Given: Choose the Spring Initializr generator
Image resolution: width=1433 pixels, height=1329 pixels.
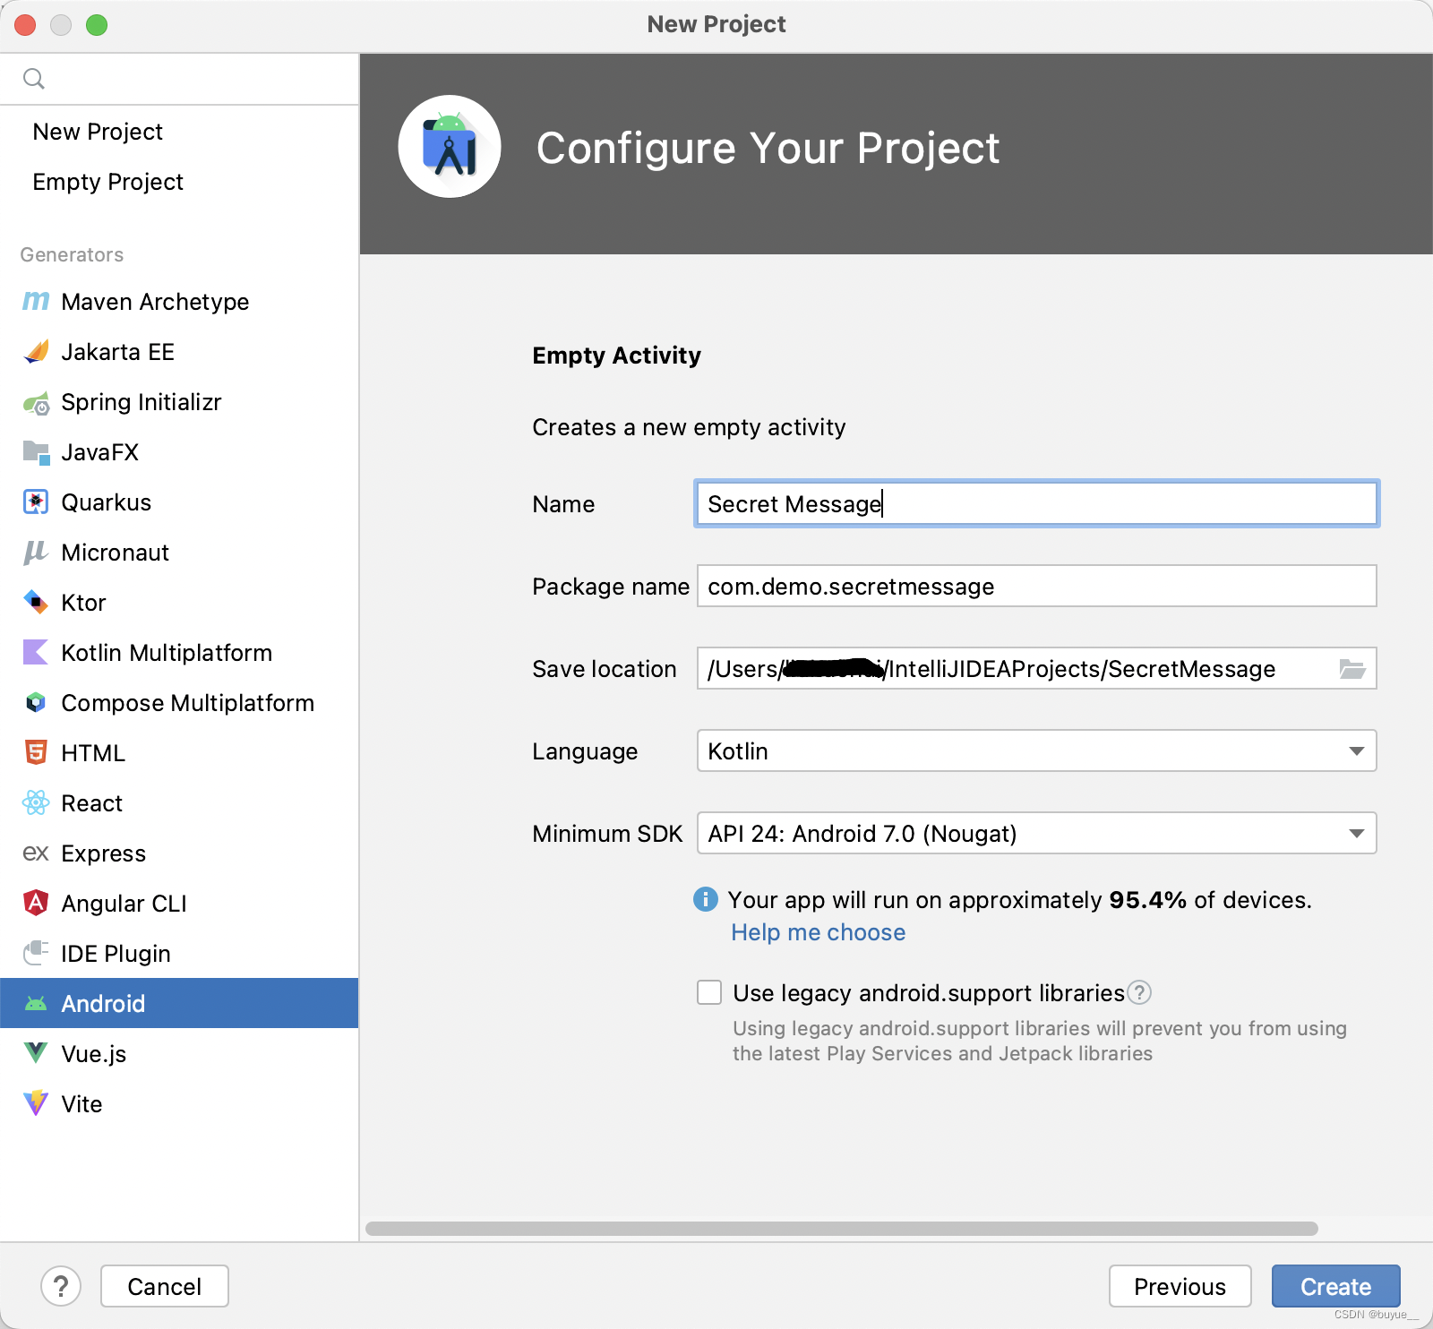Looking at the screenshot, I should point(179,402).
